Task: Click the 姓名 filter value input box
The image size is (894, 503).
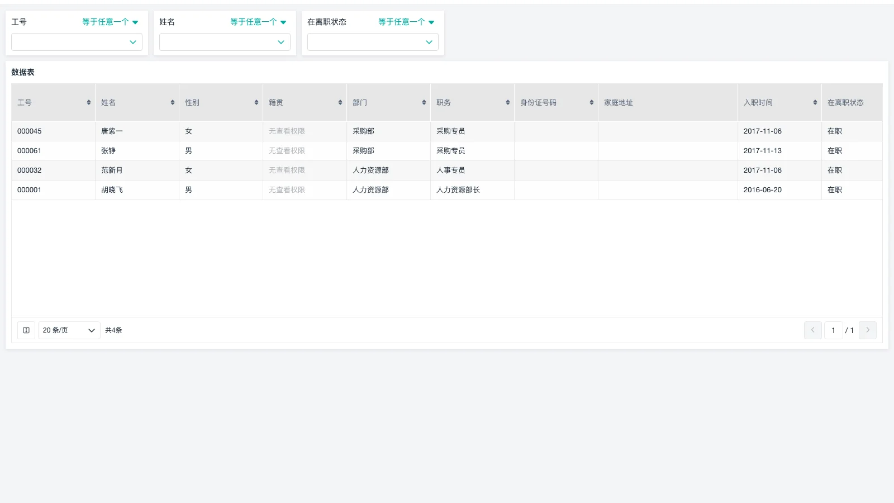Action: [x=225, y=42]
